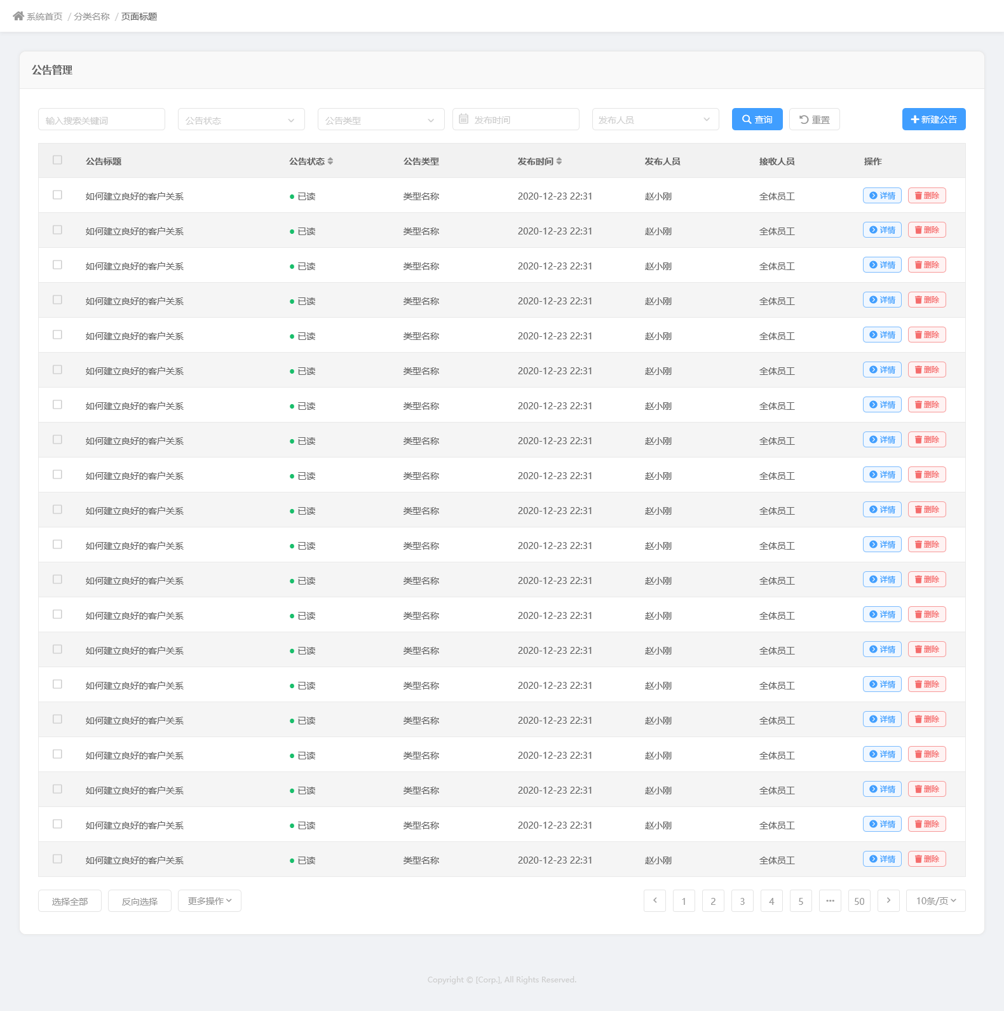Check the tenth table row checkbox
The image size is (1004, 1011).
[x=57, y=510]
